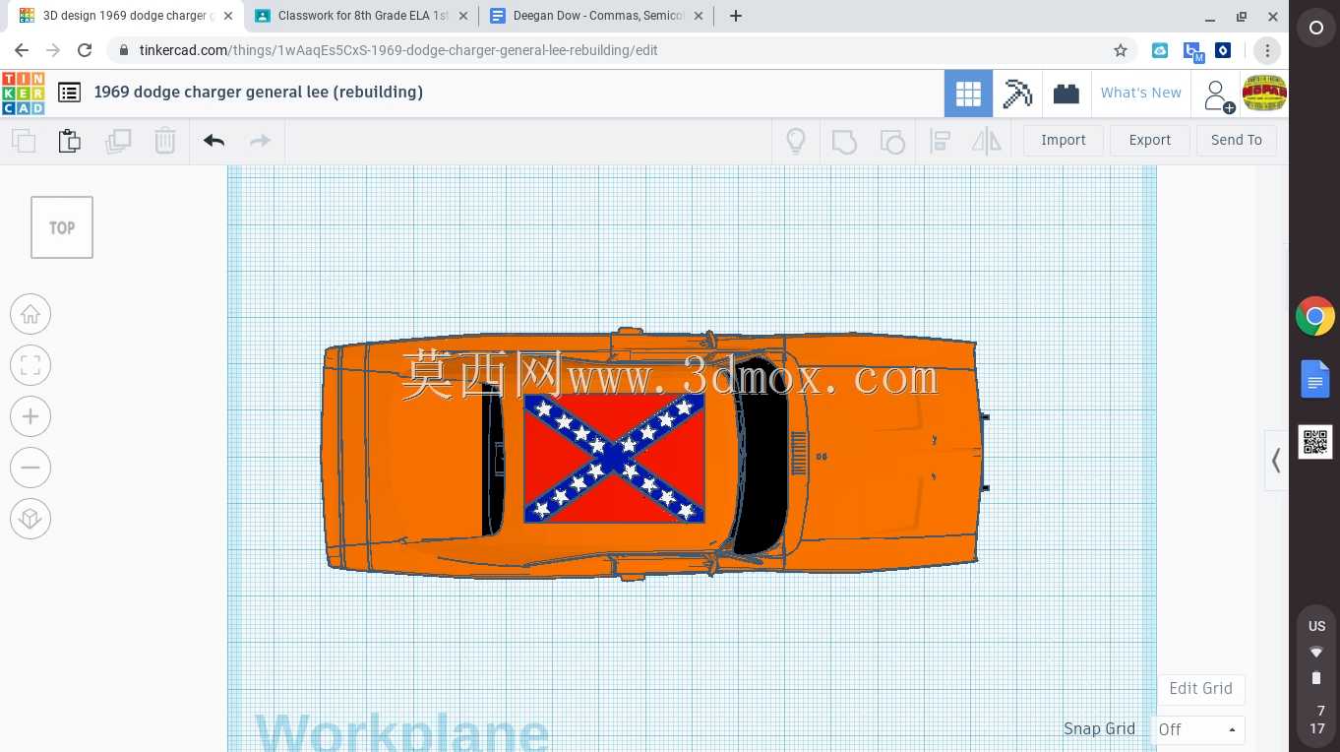This screenshot has height=752, width=1340.
Task: Click the Duplicate icon
Action: [118, 141]
